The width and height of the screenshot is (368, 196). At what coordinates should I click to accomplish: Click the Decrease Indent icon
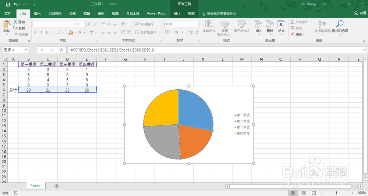pos(123,32)
